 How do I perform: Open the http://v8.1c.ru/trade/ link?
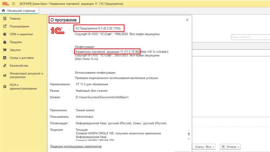pyautogui.click(x=154, y=52)
